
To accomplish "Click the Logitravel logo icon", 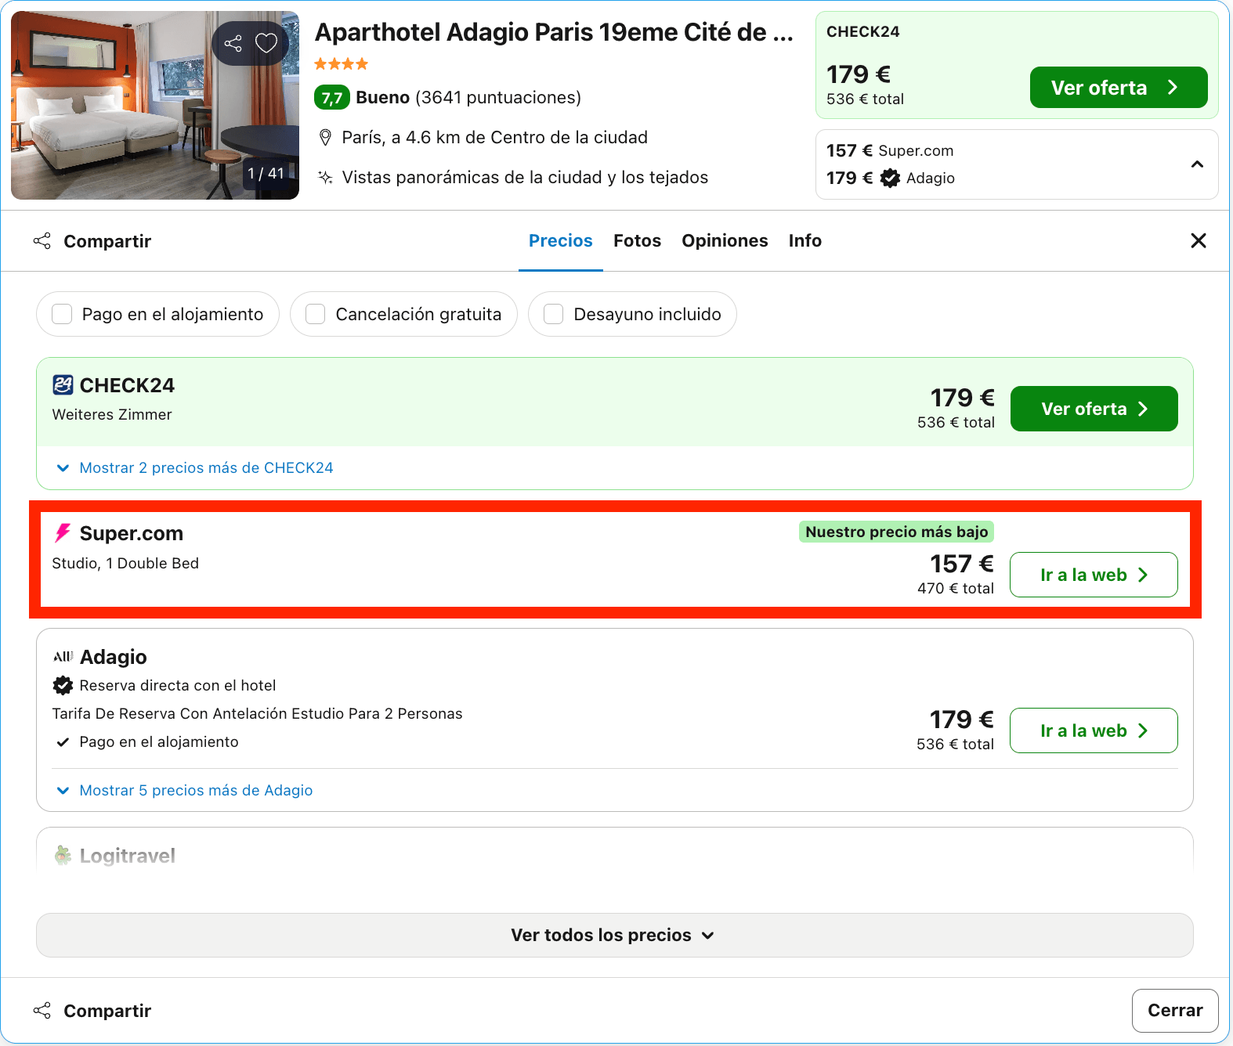I will click(x=63, y=855).
